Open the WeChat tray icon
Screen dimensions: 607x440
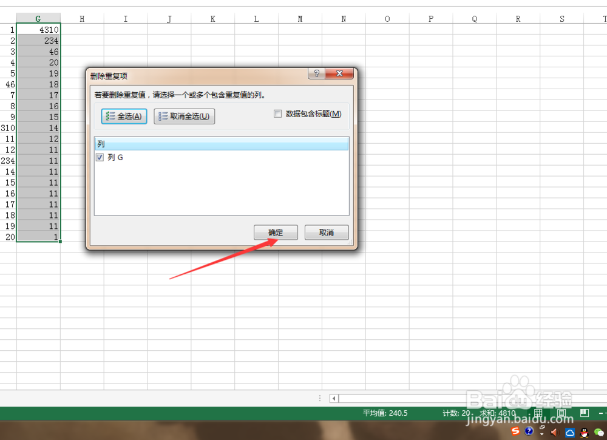point(599,432)
